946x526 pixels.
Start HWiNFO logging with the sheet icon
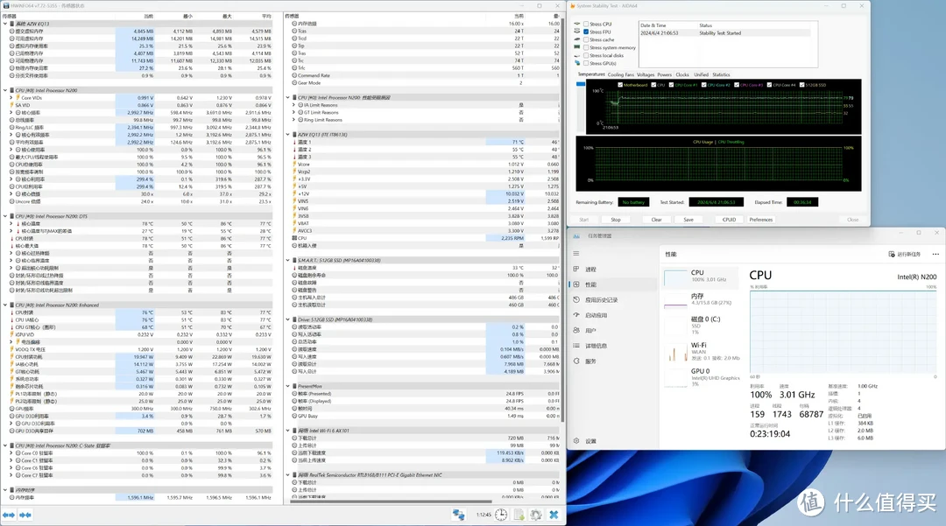519,515
